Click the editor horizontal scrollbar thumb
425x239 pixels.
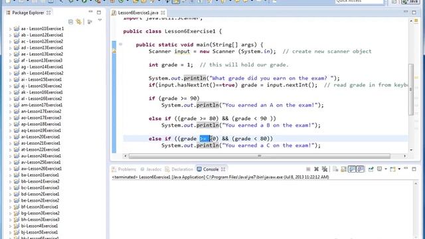[260, 156]
